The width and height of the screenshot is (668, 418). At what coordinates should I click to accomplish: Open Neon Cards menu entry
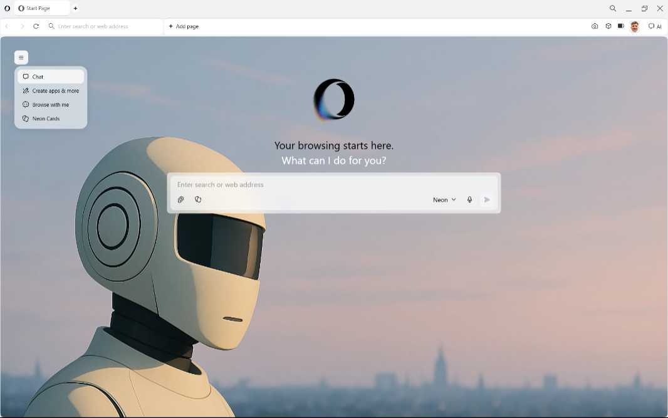click(51, 118)
